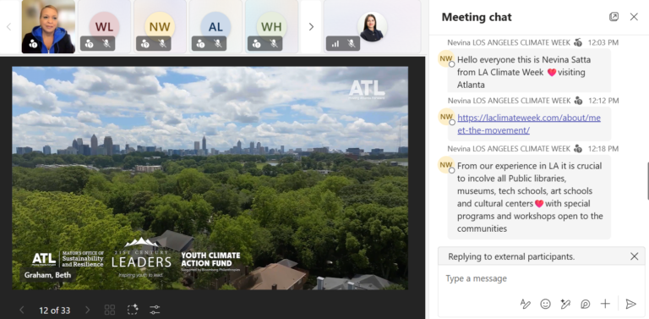
Task: Click muted mic icon on NW tile
Action: pyautogui.click(x=162, y=43)
